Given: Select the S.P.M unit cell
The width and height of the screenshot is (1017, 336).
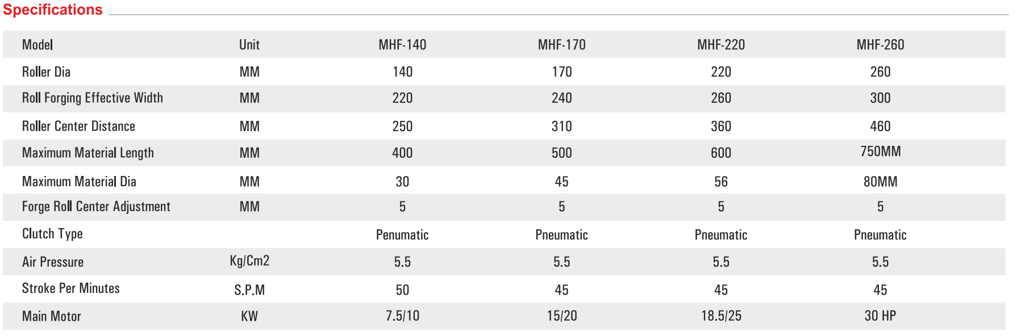Looking at the screenshot, I should (249, 290).
